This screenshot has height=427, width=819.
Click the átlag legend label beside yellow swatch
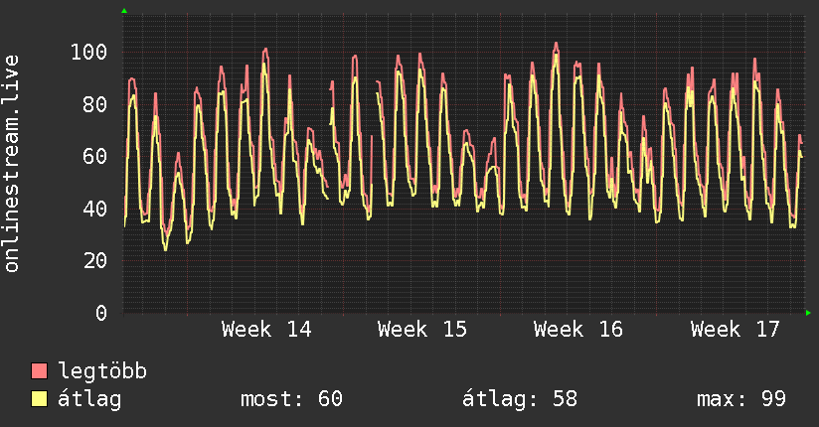89,399
